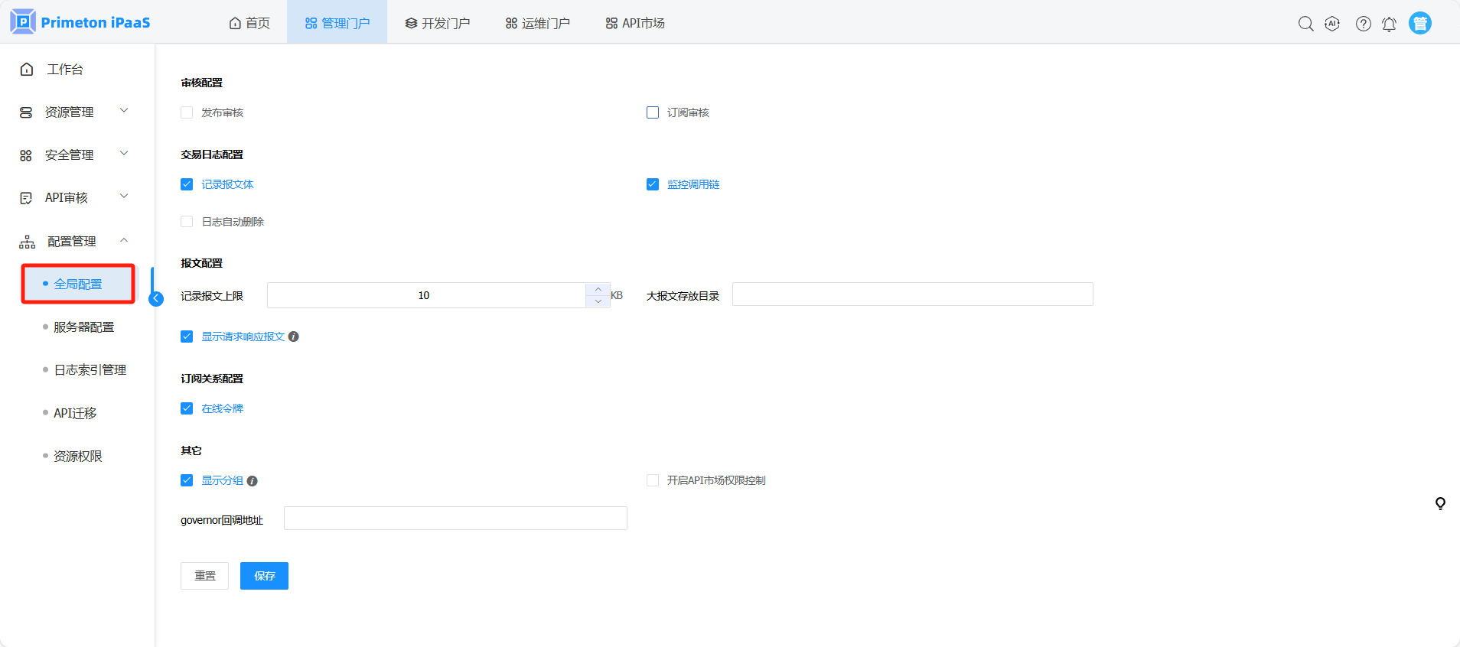
Task: Open the API市场 tab
Action: pos(635,23)
